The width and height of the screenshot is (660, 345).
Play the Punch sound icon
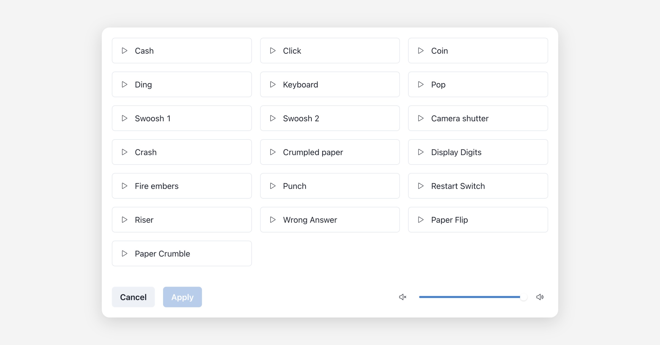point(273,186)
